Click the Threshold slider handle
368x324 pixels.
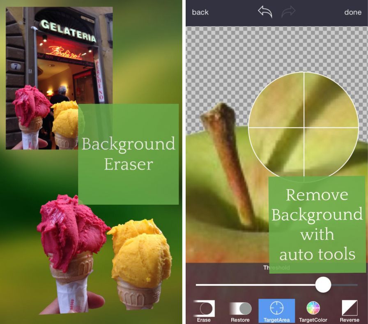pos(323,285)
